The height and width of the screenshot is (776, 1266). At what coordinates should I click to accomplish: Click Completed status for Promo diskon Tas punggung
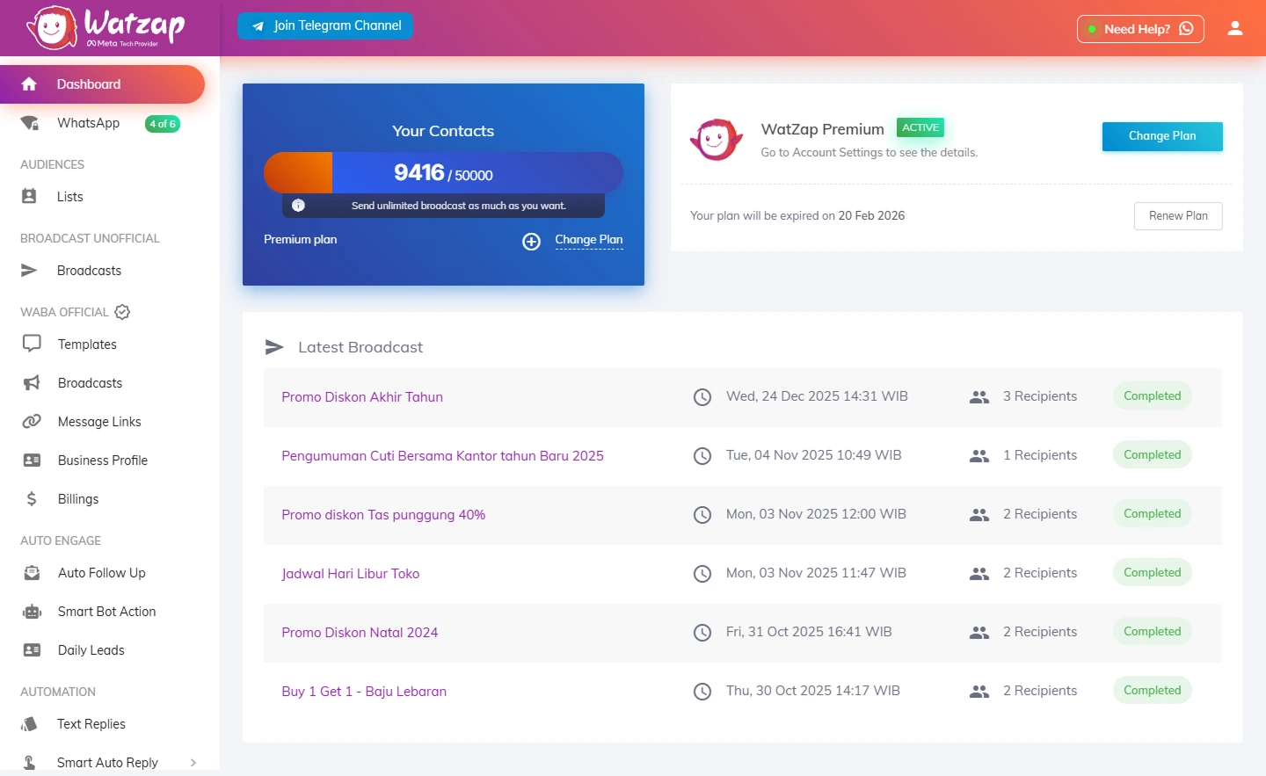coord(1152,514)
